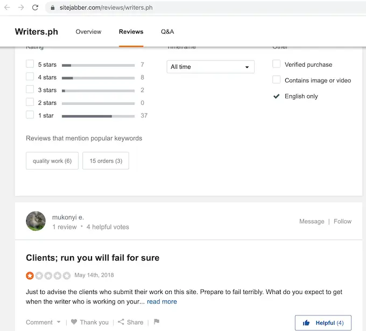Open review titled Clients; run you will fail

pyautogui.click(x=93, y=258)
